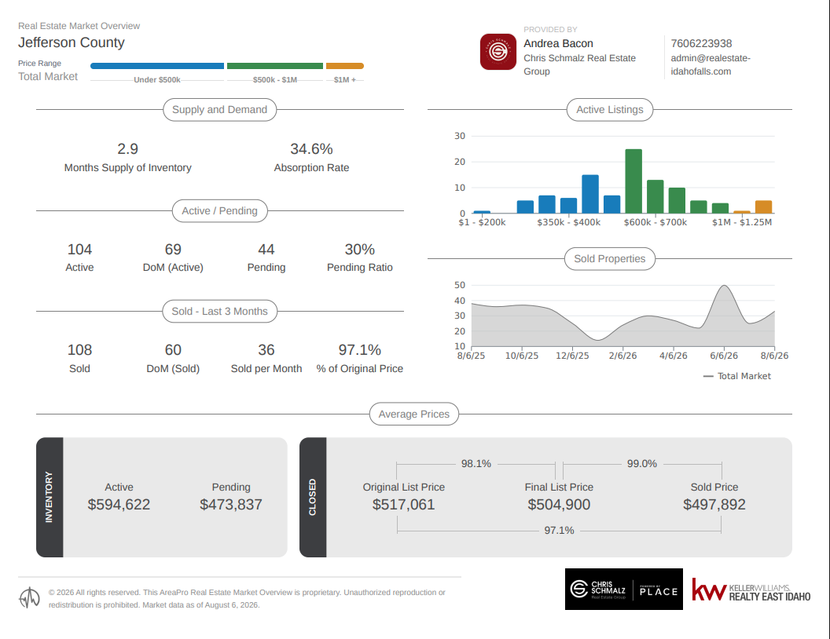830x639 pixels.
Task: Click the copyright notice text in footer
Action: (x=247, y=598)
